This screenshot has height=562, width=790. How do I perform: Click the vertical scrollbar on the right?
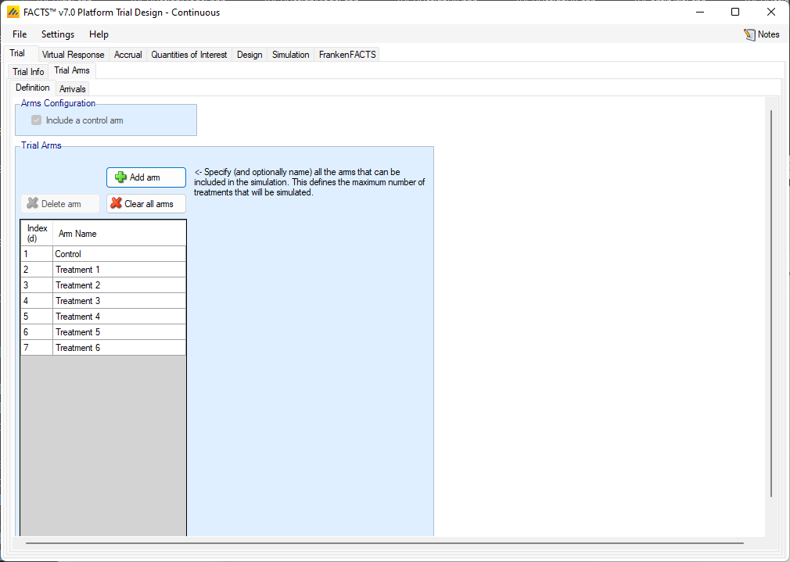point(771,303)
